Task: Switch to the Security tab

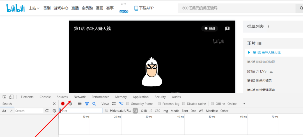Action: [x=160, y=97]
